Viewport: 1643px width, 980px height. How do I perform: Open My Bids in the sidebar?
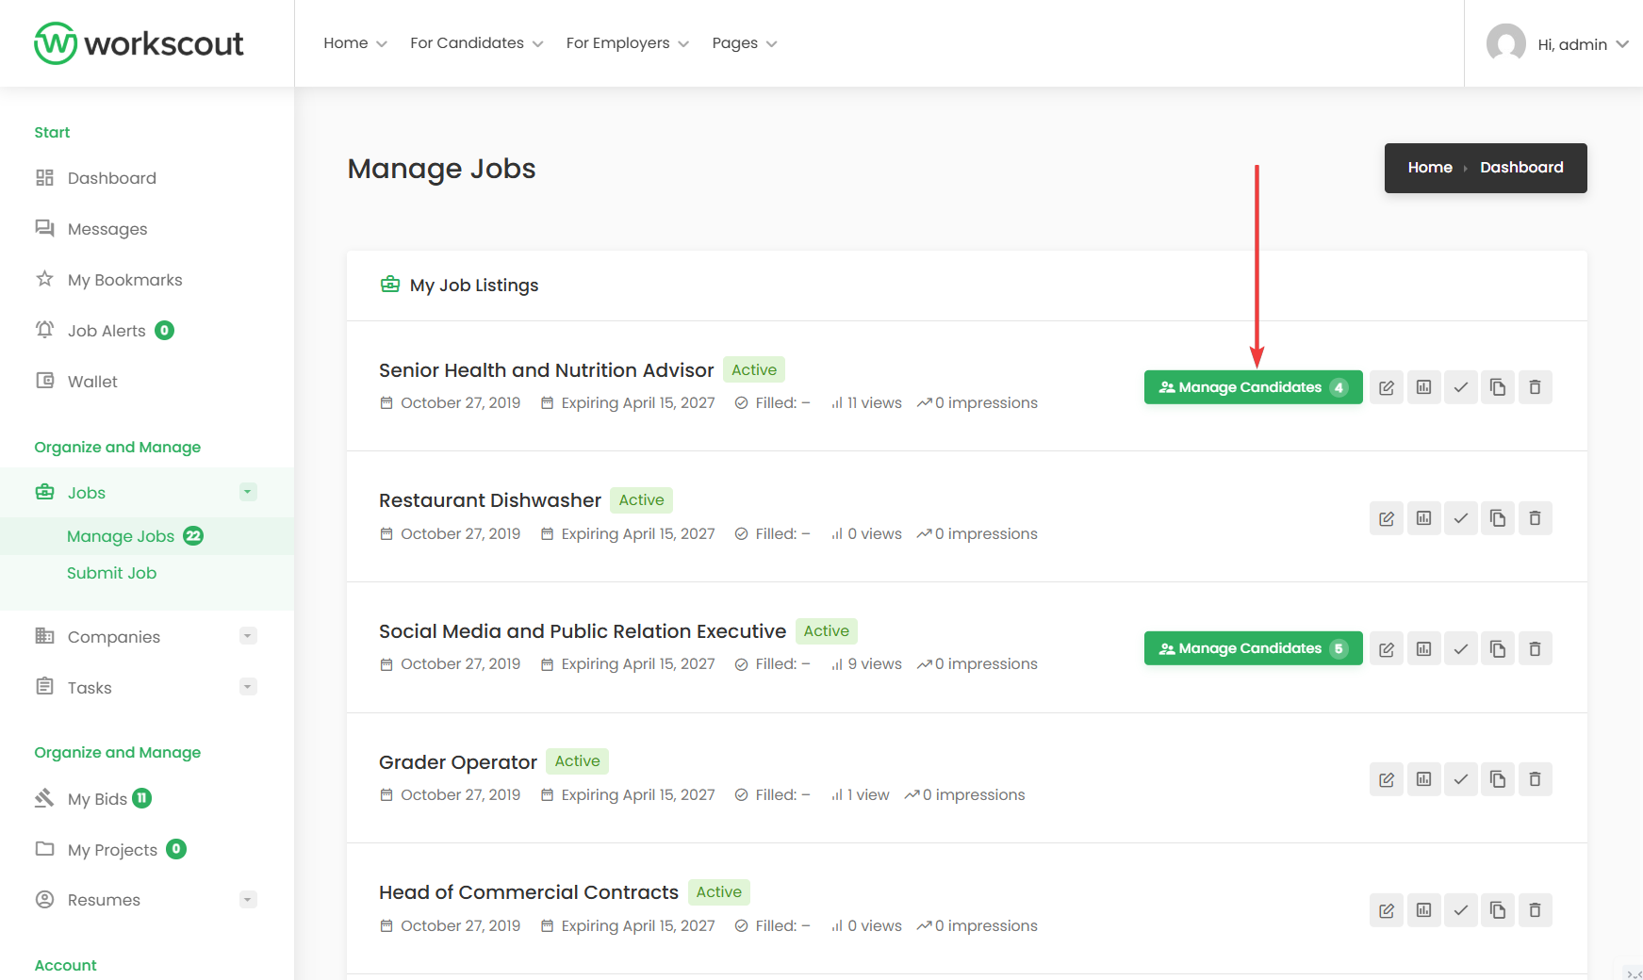[x=97, y=799]
